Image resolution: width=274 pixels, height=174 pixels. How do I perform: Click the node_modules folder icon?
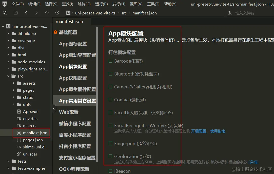pyautogui.click(x=14, y=62)
